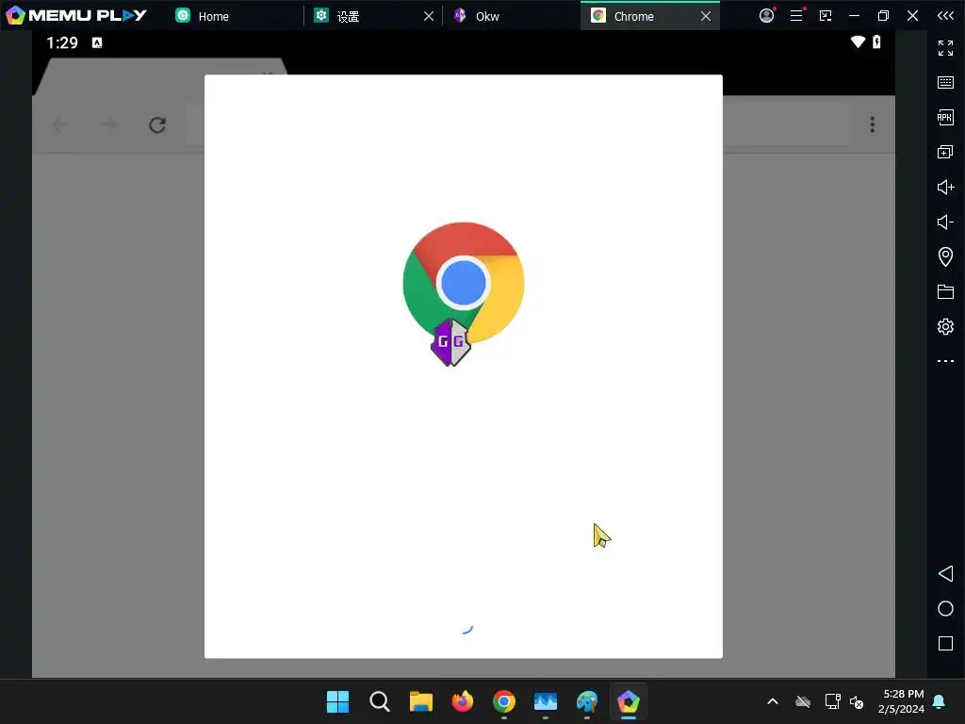This screenshot has height=724, width=965.
Task: Open Chrome three-dot overflow menu
Action: pos(872,124)
